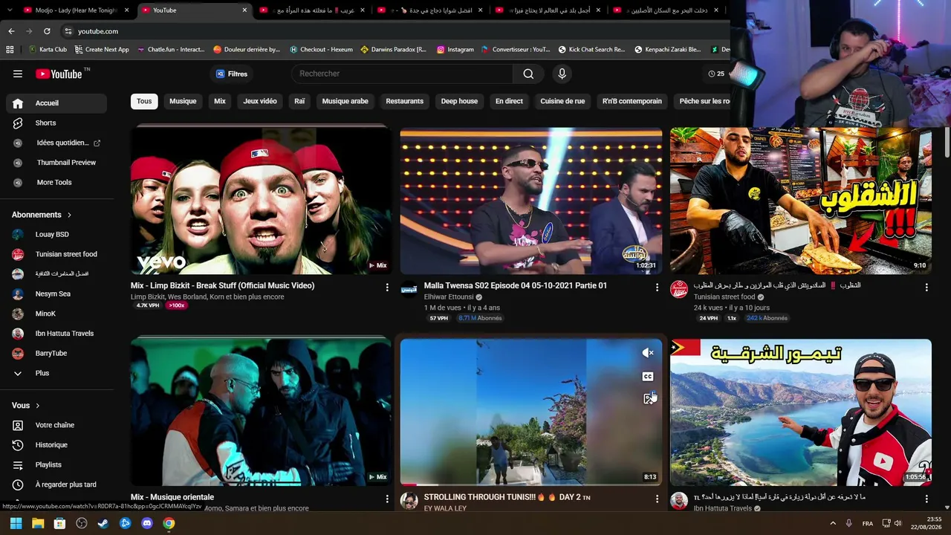Image resolution: width=951 pixels, height=535 pixels.
Task: Toggle captions on the video preview
Action: point(648,377)
